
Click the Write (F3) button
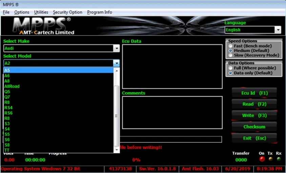(254, 115)
